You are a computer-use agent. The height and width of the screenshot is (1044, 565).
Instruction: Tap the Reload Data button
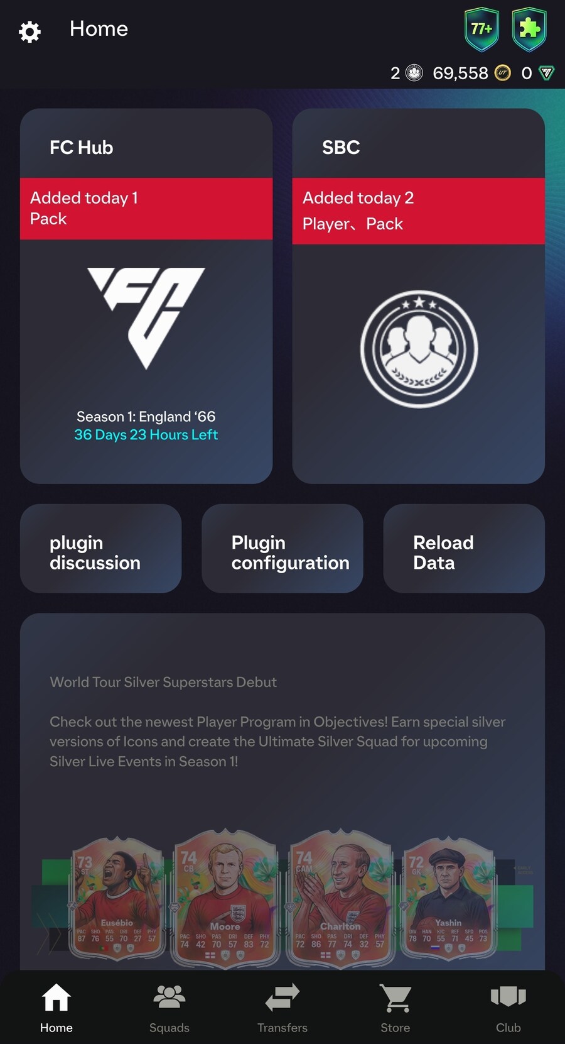pyautogui.click(x=464, y=548)
